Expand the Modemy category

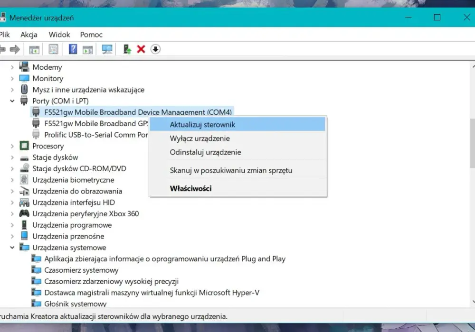point(12,67)
